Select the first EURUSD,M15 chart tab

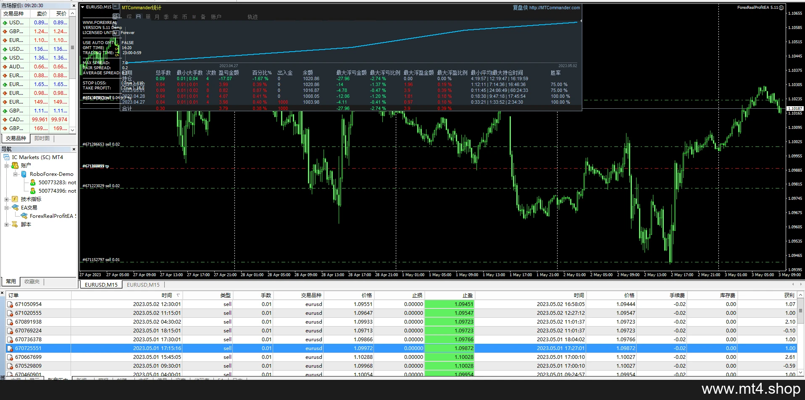tap(101, 285)
